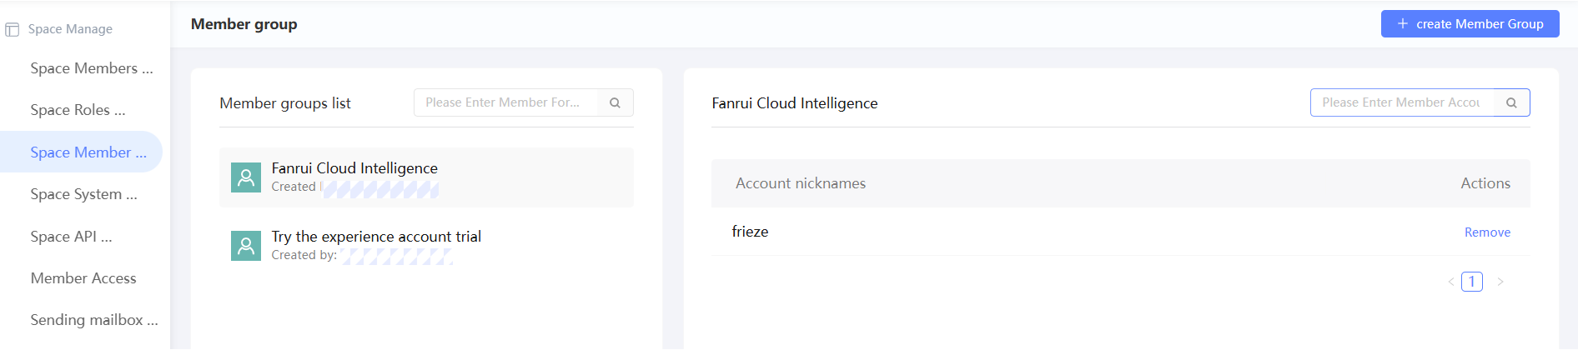Go to the next page arrow
Image resolution: width=1578 pixels, height=350 pixels.
[1500, 282]
